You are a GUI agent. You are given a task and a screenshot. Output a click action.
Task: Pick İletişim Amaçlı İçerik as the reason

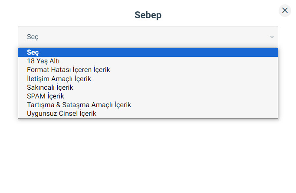(148, 79)
